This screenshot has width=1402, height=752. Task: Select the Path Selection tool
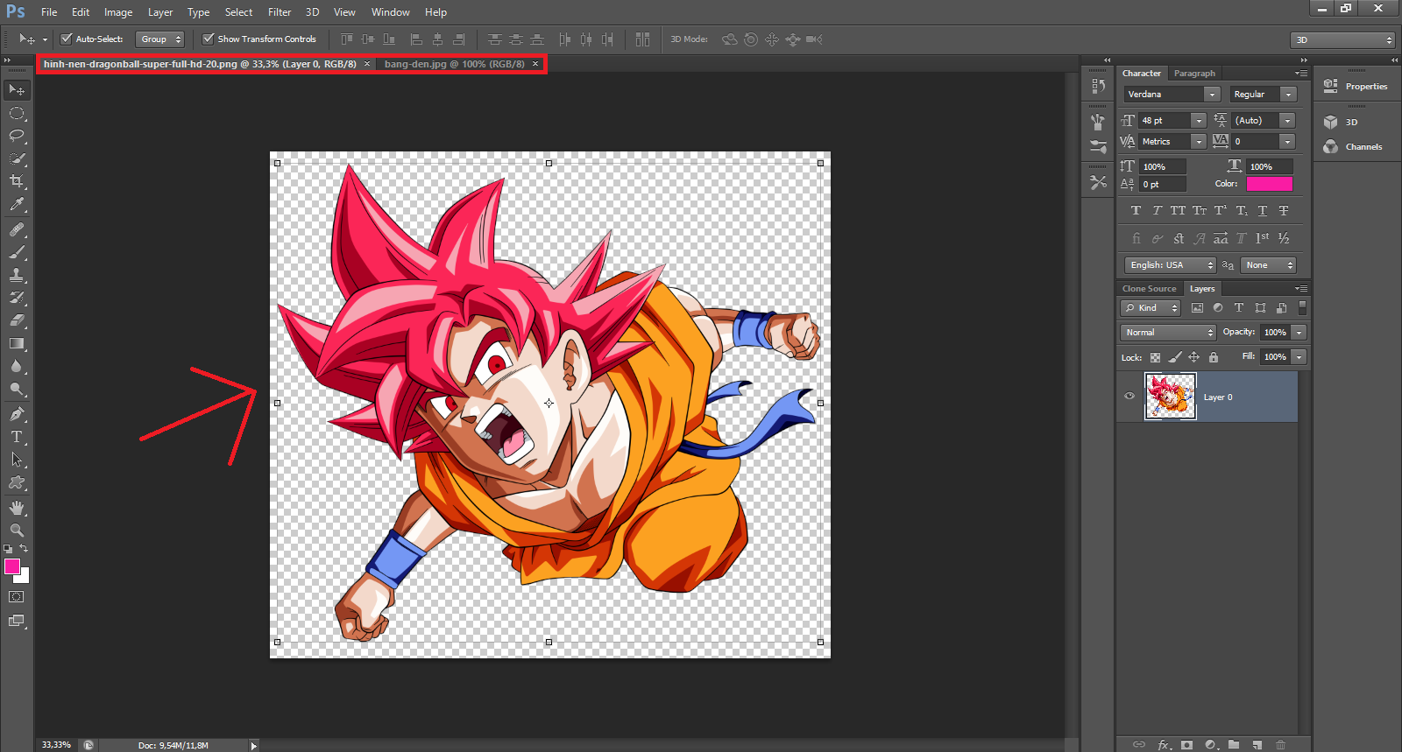click(x=17, y=460)
